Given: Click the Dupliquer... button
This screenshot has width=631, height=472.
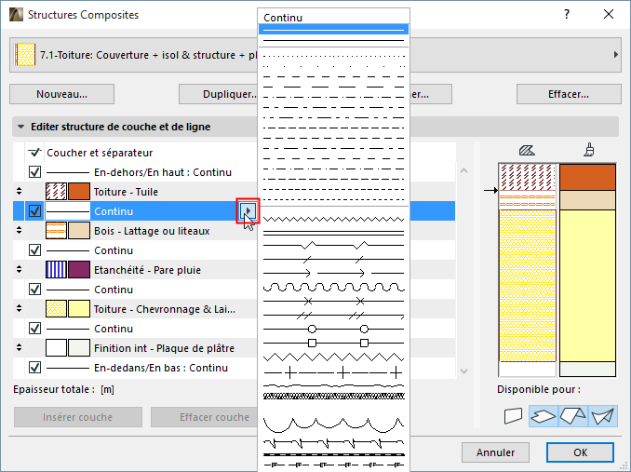Looking at the screenshot, I should point(218,94).
